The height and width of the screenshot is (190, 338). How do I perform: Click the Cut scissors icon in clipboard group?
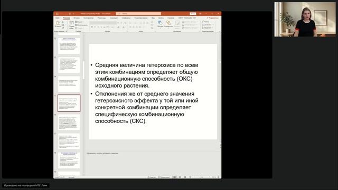coord(63,22)
